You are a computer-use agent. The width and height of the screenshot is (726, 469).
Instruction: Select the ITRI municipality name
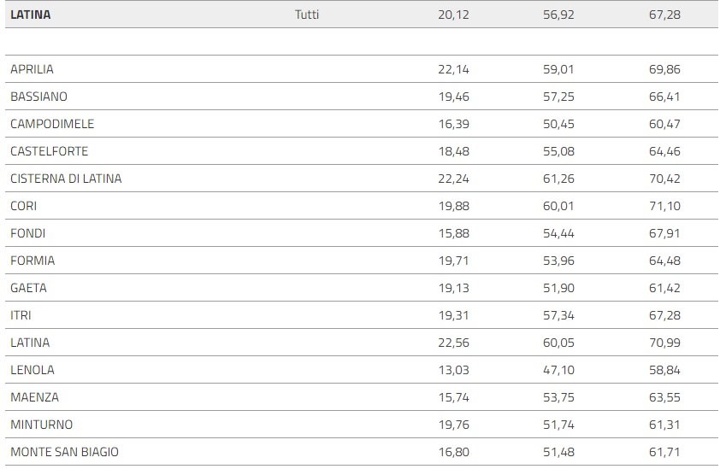[x=21, y=315]
